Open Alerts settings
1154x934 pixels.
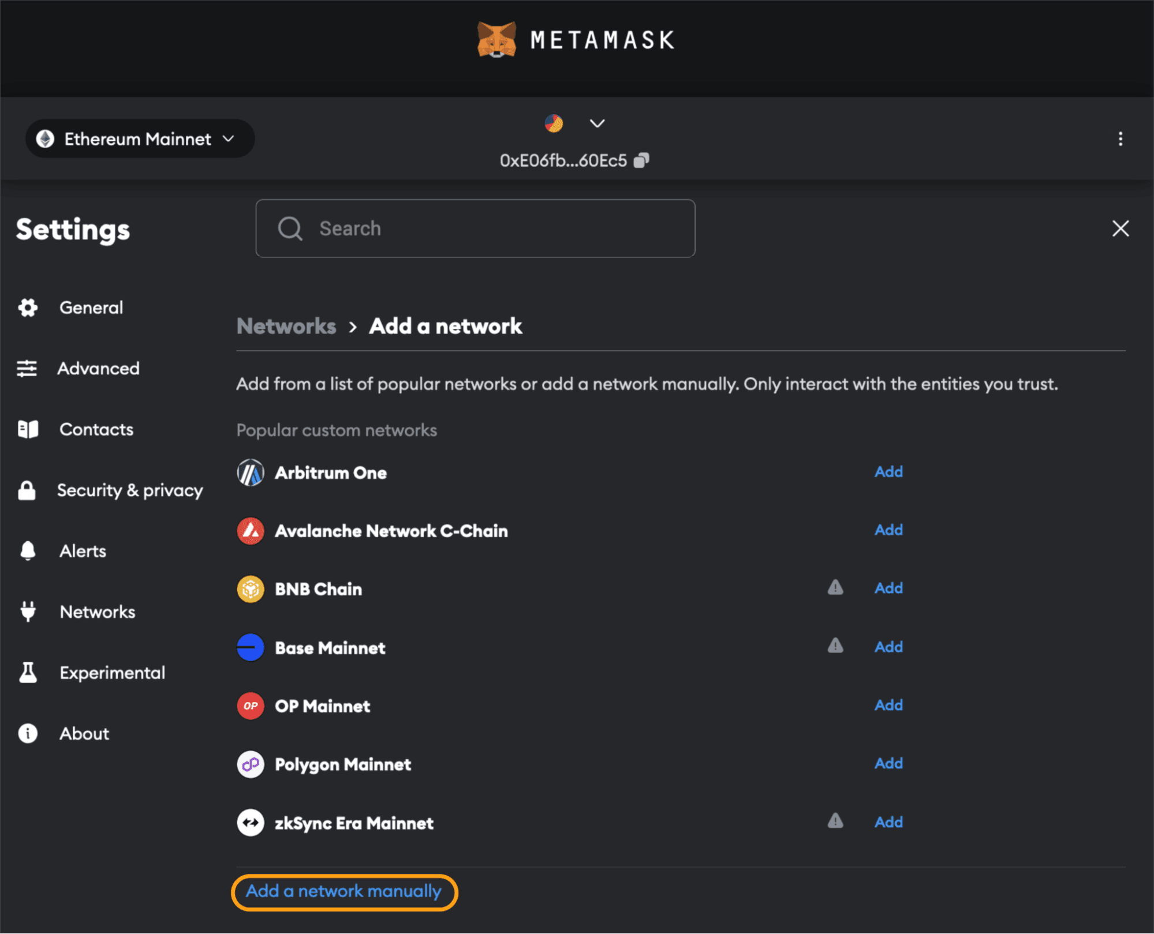(x=83, y=551)
